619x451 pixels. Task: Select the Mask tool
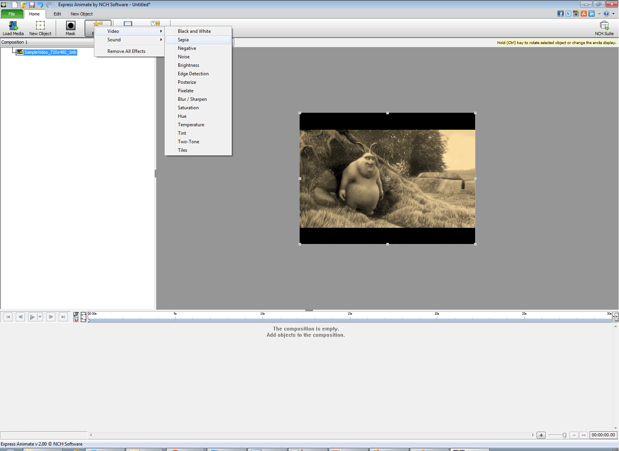click(x=70, y=28)
